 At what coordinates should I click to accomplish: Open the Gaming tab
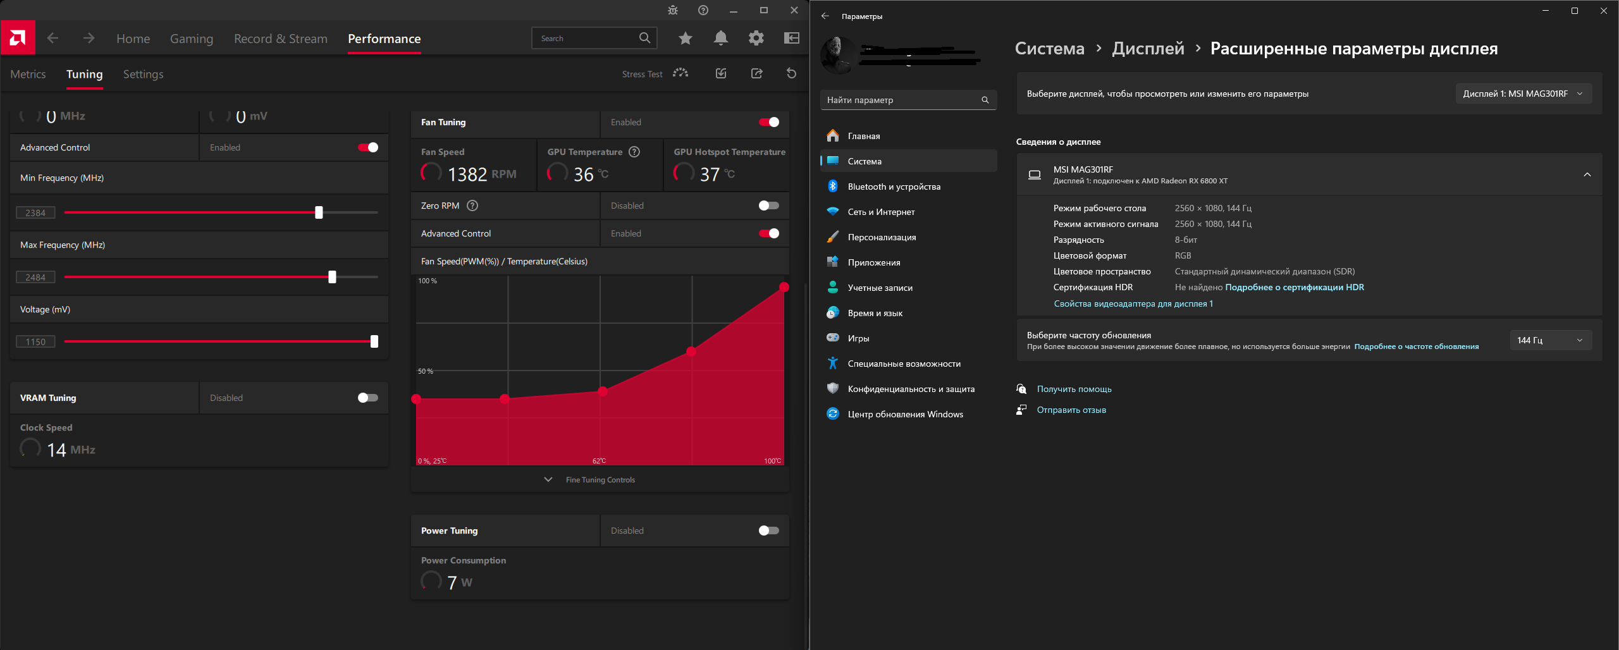tap(192, 39)
